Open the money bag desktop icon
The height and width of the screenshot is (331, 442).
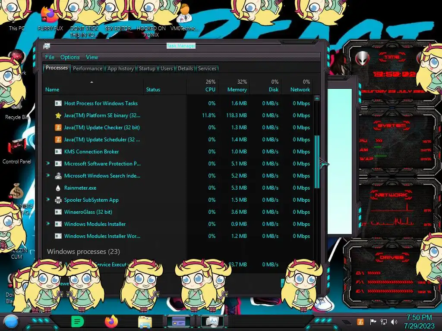point(16,191)
